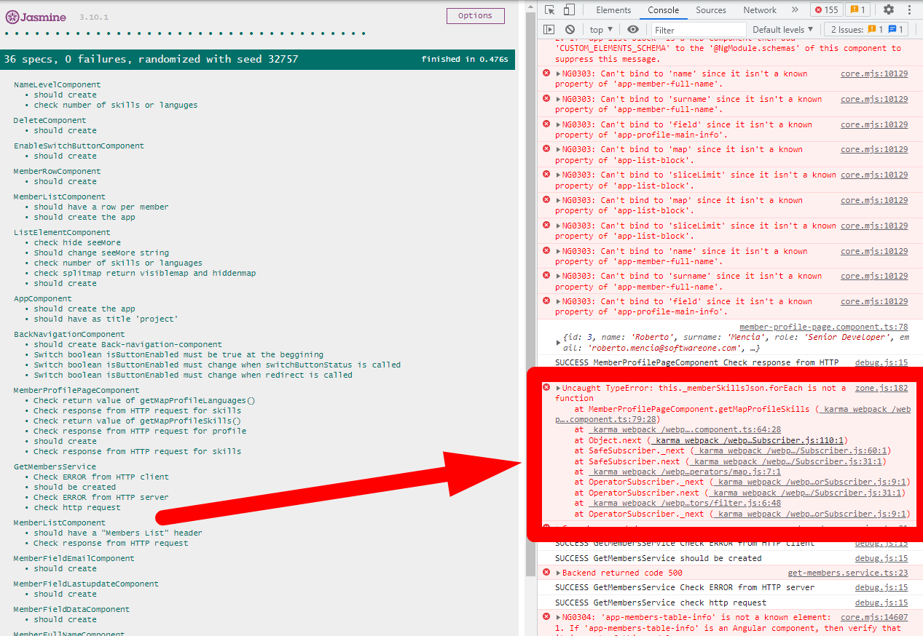Click the eye live expression icon
Viewport: 923px width, 636px height.
tap(632, 30)
